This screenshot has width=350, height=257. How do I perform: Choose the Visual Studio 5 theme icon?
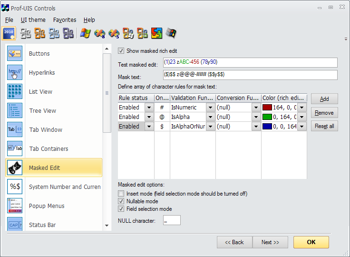(x=114, y=33)
